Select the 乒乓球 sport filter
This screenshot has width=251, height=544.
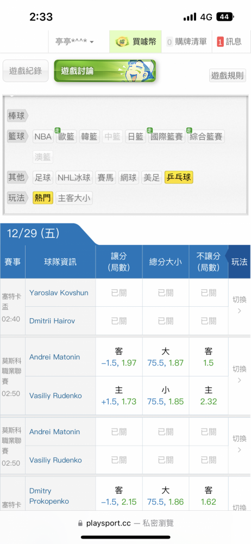click(x=179, y=178)
